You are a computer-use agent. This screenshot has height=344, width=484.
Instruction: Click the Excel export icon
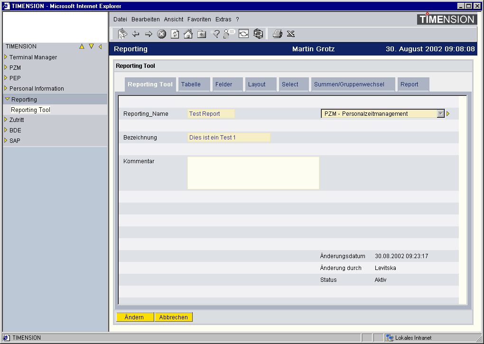pos(291,34)
